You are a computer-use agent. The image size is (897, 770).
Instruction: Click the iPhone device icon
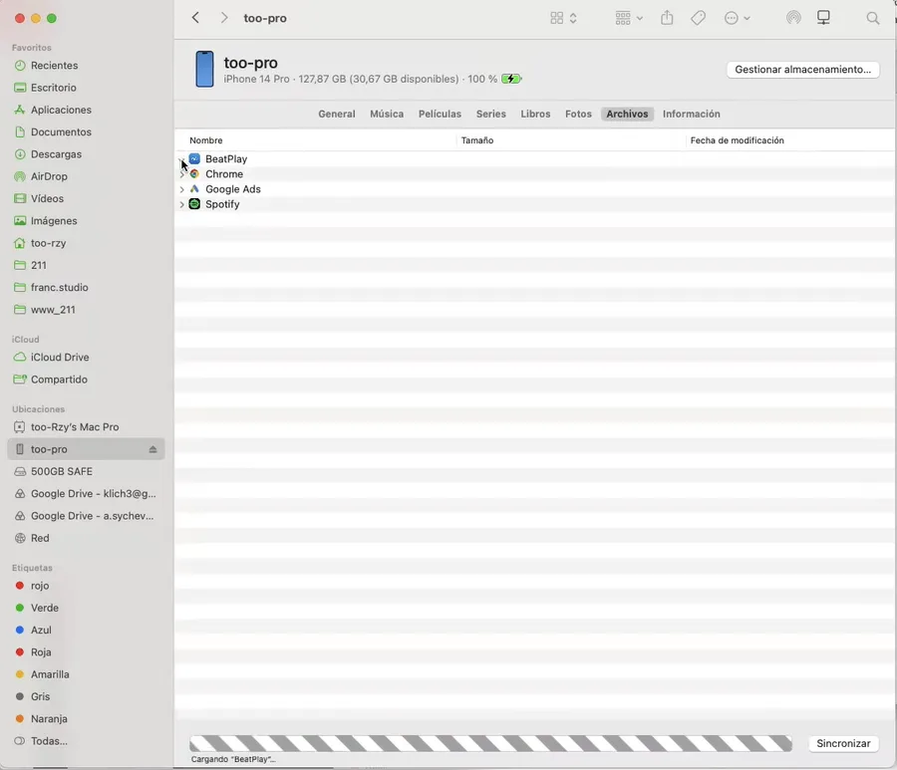click(x=204, y=69)
